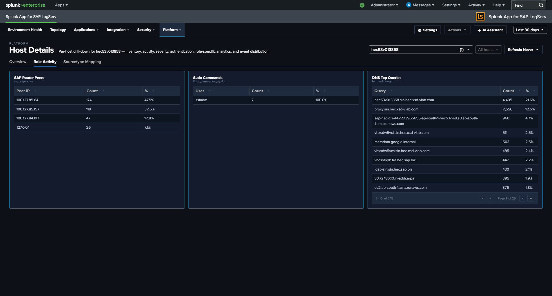Screen dimensions: 552x296
Task: Click query vhxsdw5vcs.sin.hec.xsd-vlab.com
Action: tap(402, 151)
